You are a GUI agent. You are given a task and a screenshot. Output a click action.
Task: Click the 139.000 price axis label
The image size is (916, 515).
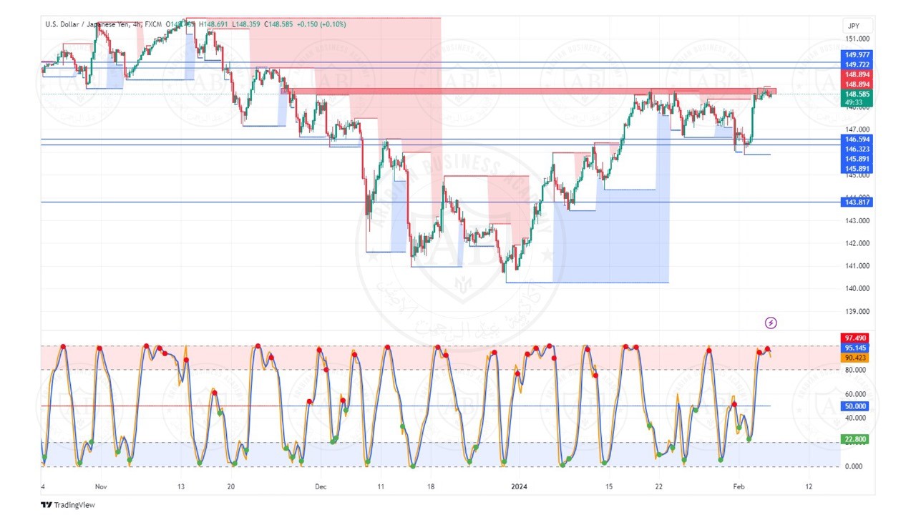[x=857, y=312]
